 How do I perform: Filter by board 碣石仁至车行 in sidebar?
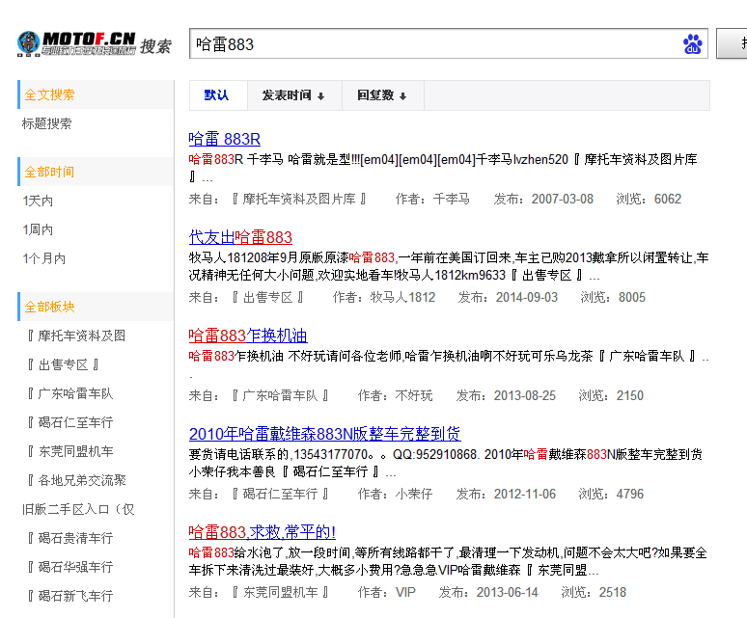point(70,422)
